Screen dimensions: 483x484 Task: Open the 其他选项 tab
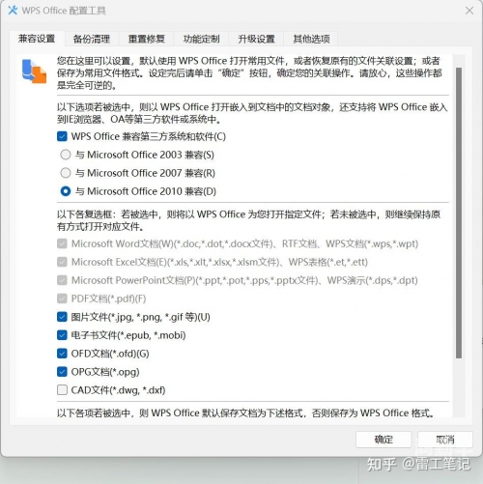pos(311,39)
